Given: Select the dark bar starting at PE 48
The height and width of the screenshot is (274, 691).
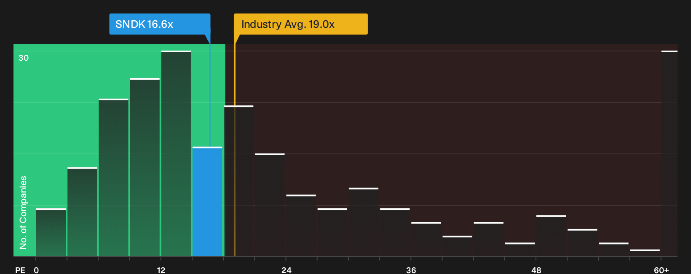Looking at the screenshot, I should click(x=551, y=236).
